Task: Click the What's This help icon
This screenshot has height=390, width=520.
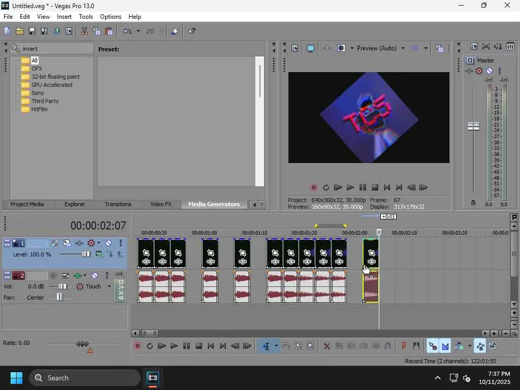Action: click(191, 31)
